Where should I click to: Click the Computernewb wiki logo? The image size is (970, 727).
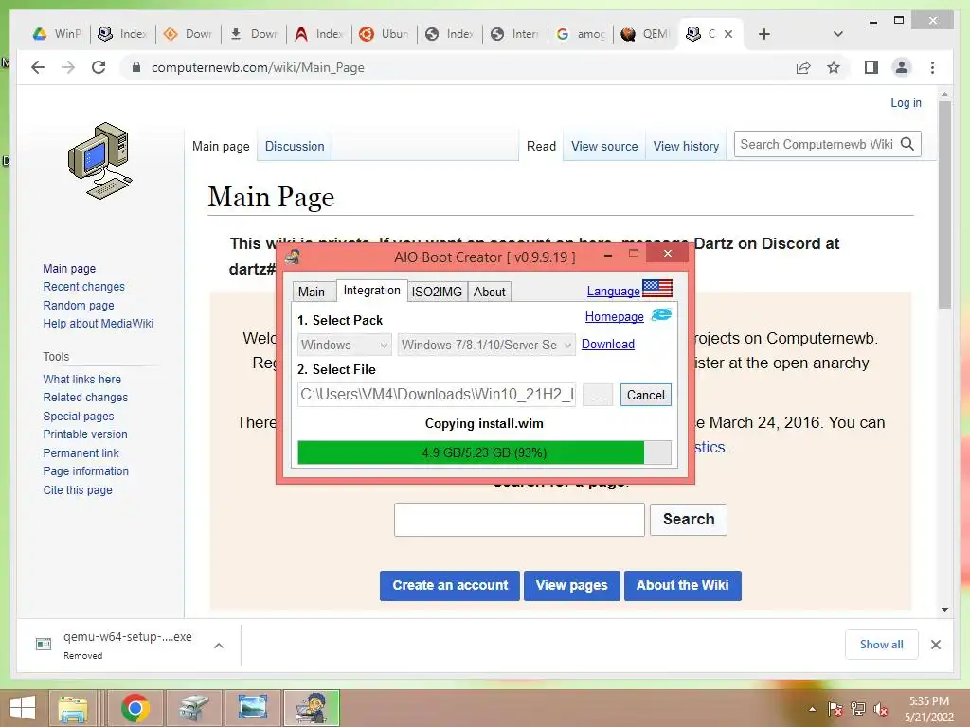coord(99,161)
